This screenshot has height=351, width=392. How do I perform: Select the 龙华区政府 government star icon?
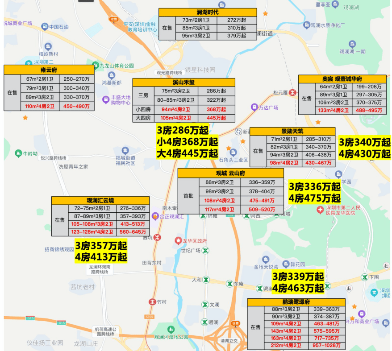[178, 241]
